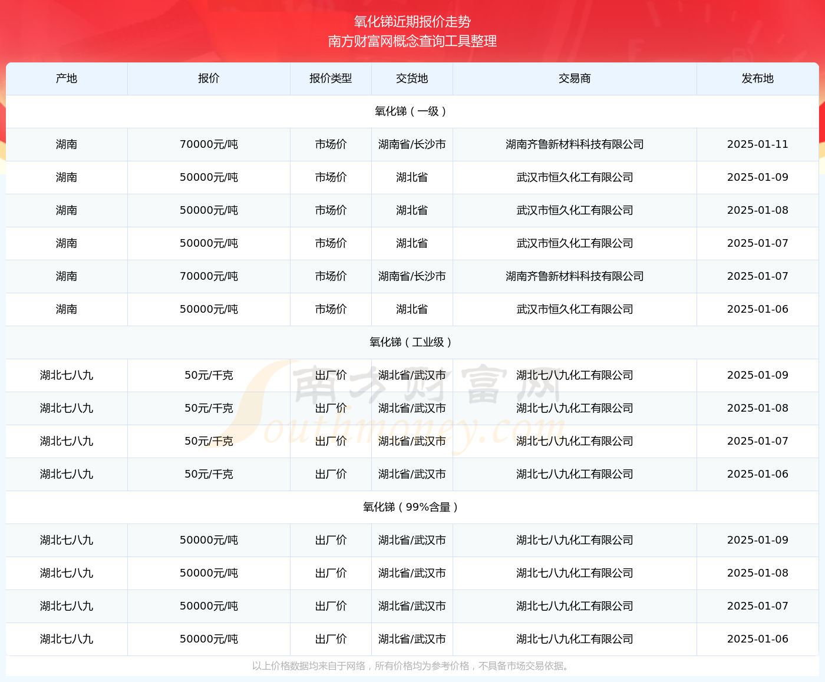Click the 99%含量 section date 2025-01-06
Viewport: 825px width, 682px height.
coord(758,639)
